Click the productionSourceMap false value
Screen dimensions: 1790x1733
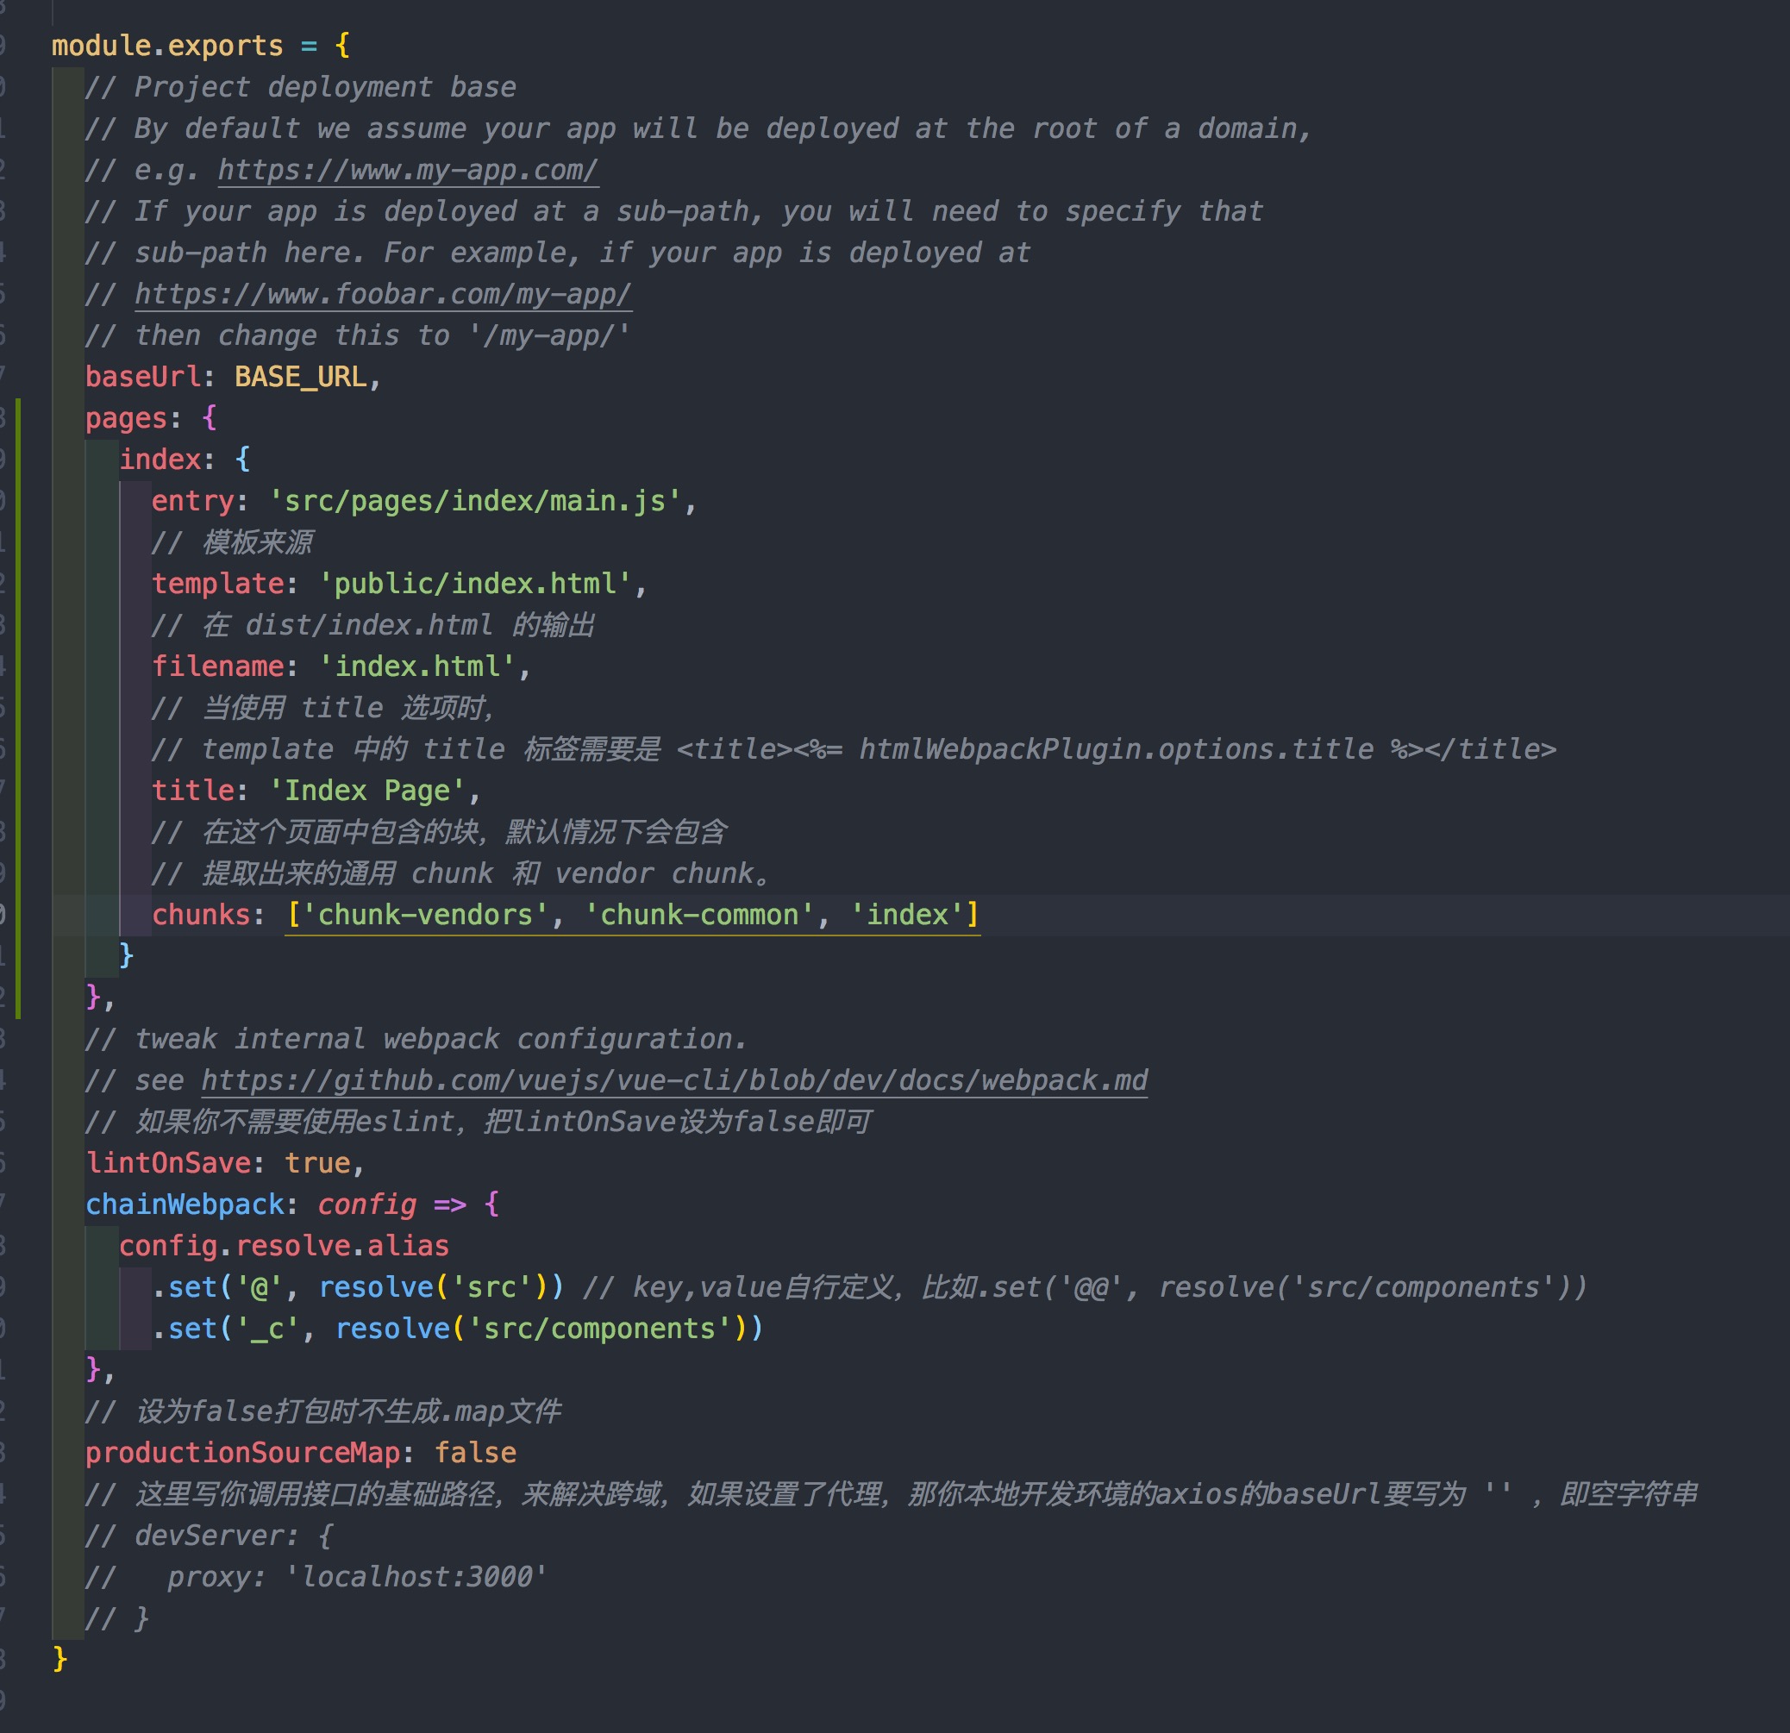click(475, 1453)
